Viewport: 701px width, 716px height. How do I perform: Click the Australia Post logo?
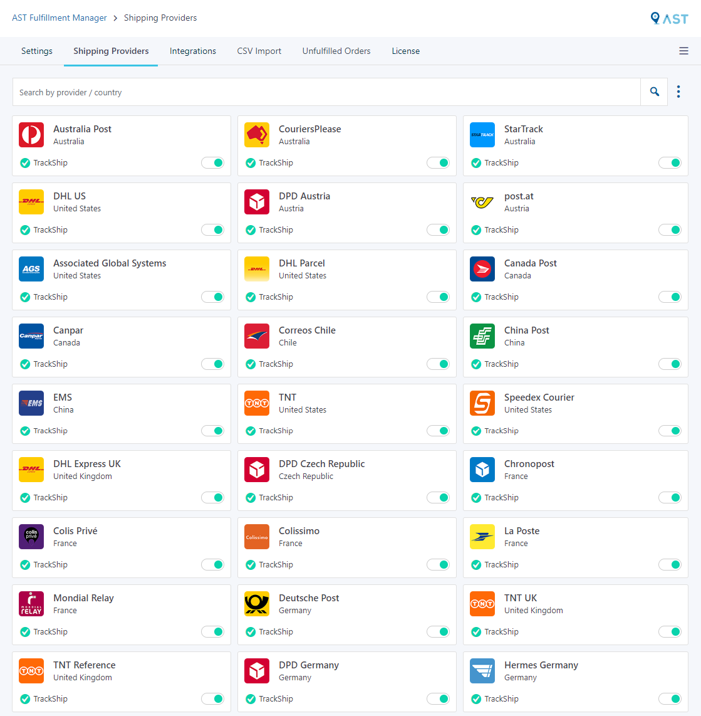(31, 135)
